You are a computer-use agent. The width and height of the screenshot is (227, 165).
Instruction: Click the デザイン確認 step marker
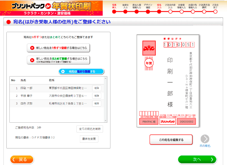[x=148, y=12]
